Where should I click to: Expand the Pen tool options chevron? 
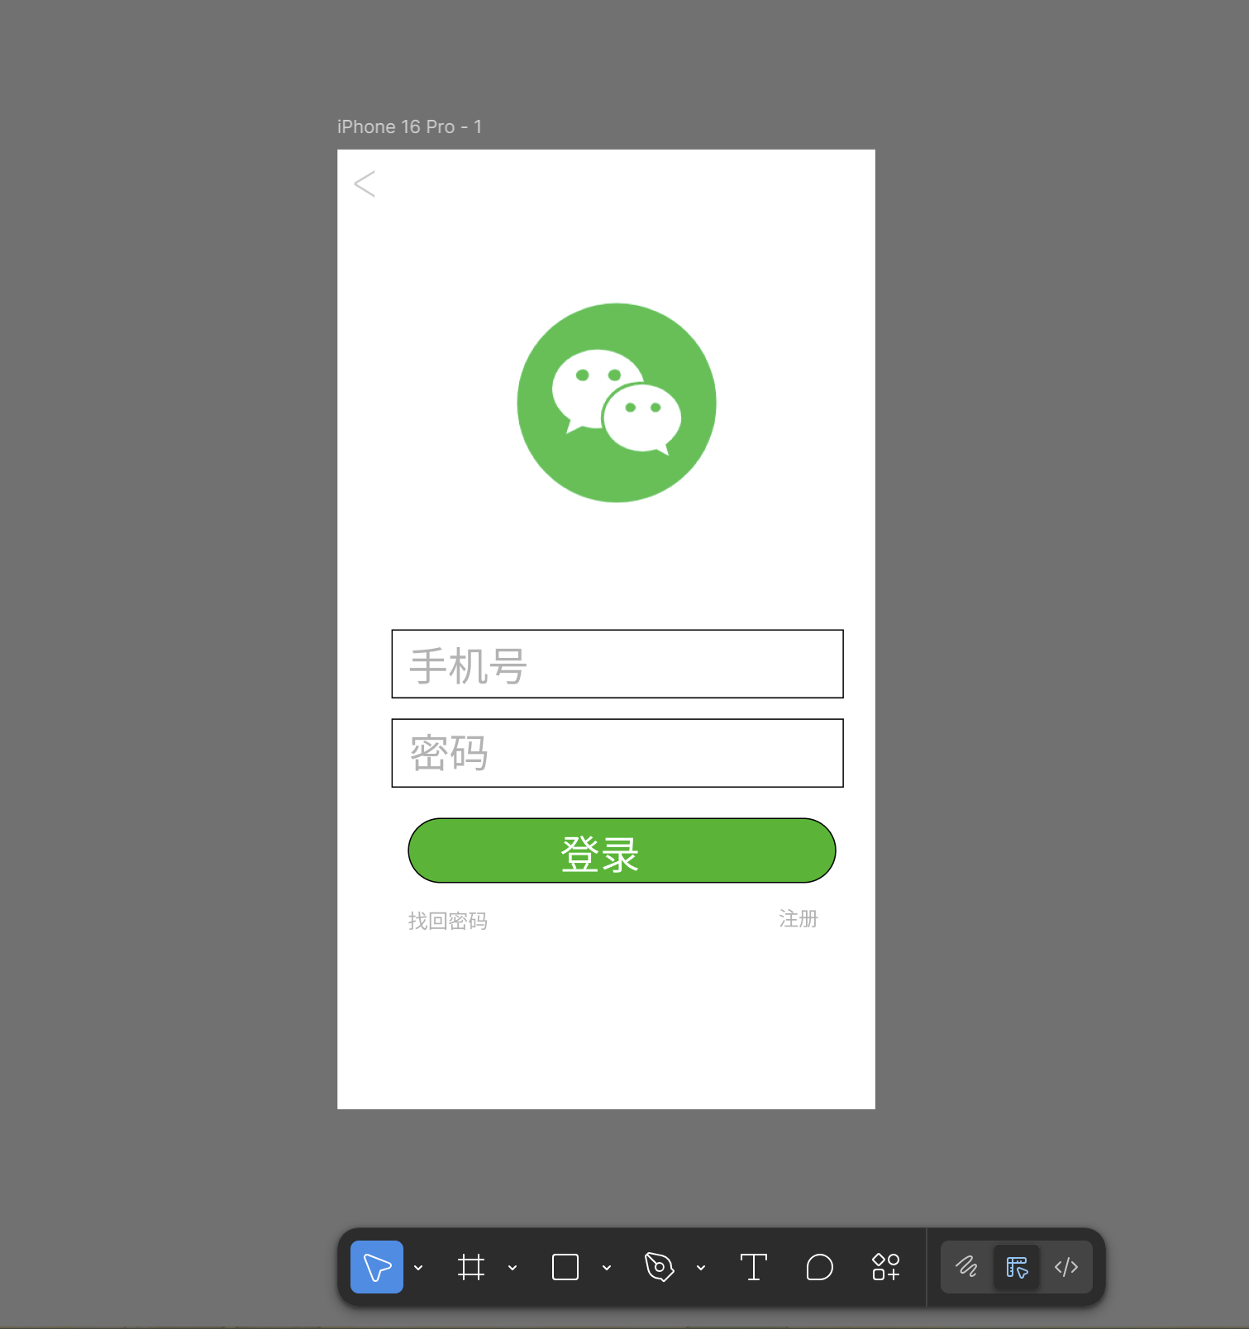coord(701,1268)
